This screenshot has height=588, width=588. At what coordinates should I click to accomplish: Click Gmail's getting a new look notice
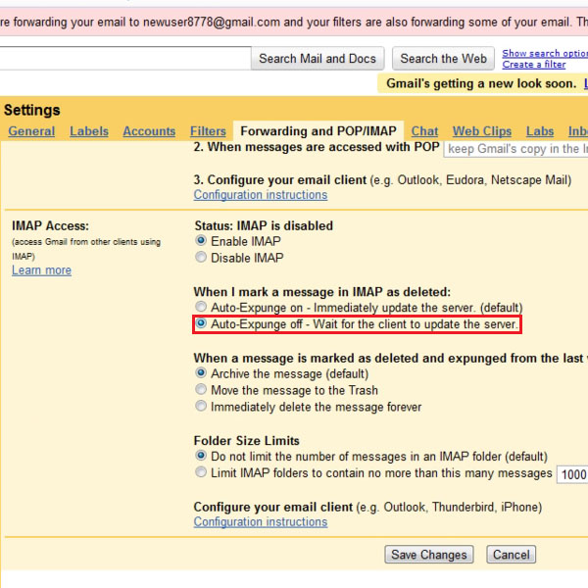click(x=481, y=83)
